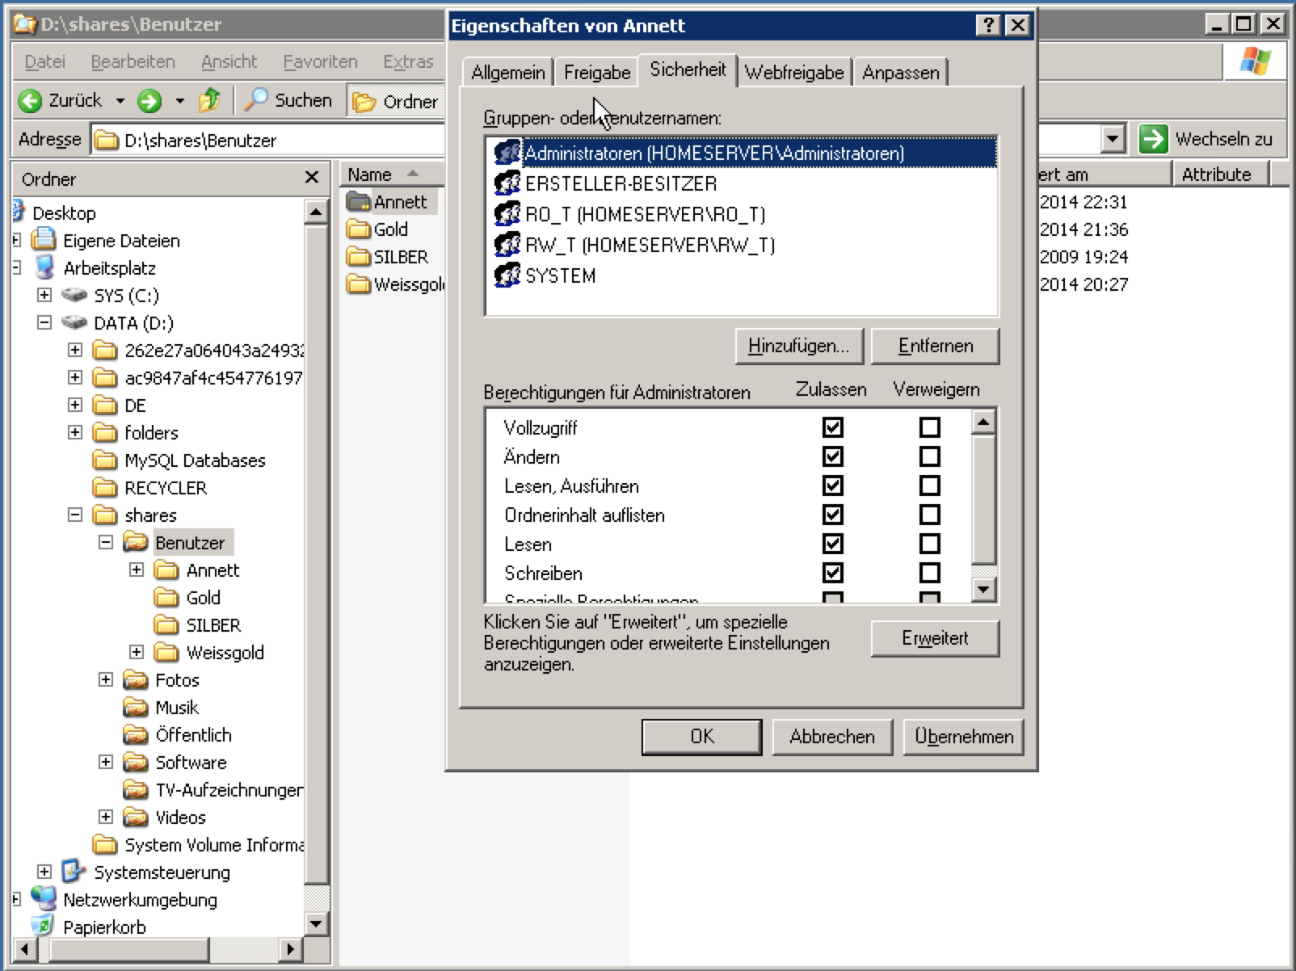Click the green Zurück back arrow icon
The width and height of the screenshot is (1296, 971).
point(31,101)
